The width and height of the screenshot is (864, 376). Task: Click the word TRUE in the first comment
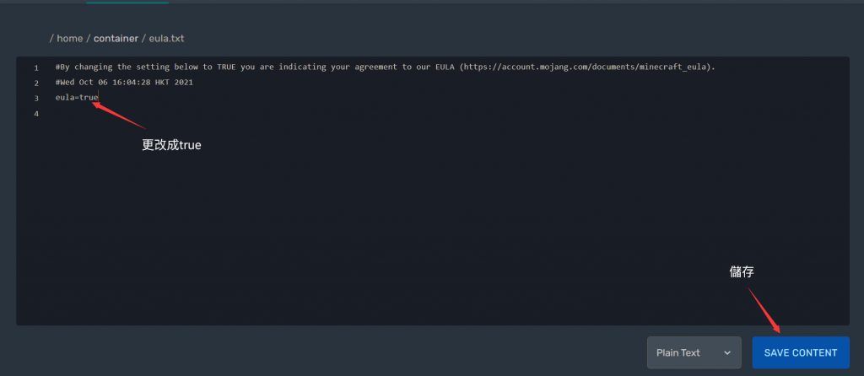tap(226, 67)
